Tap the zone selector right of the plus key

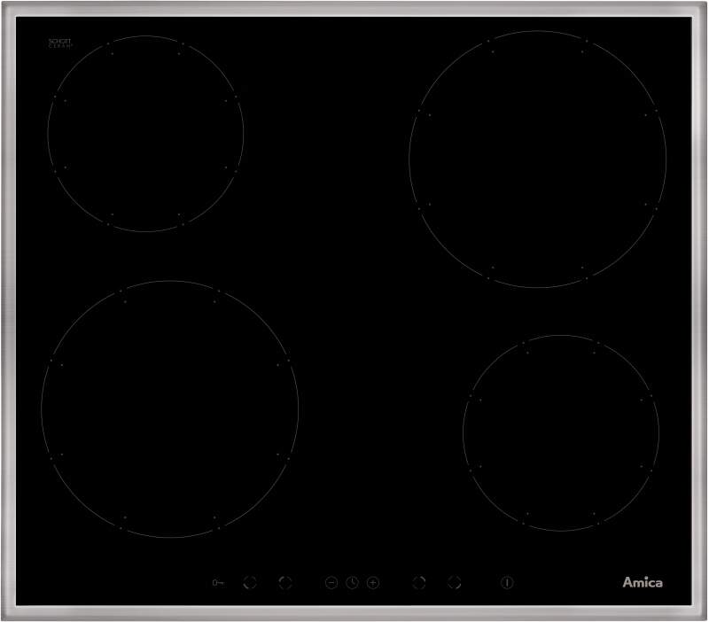(x=419, y=583)
